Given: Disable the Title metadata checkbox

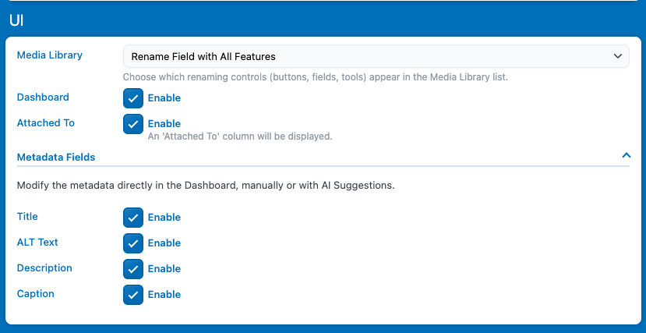Looking at the screenshot, I should click(133, 218).
